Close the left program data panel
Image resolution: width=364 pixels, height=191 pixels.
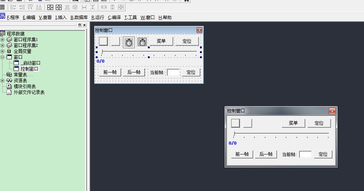coord(84,25)
